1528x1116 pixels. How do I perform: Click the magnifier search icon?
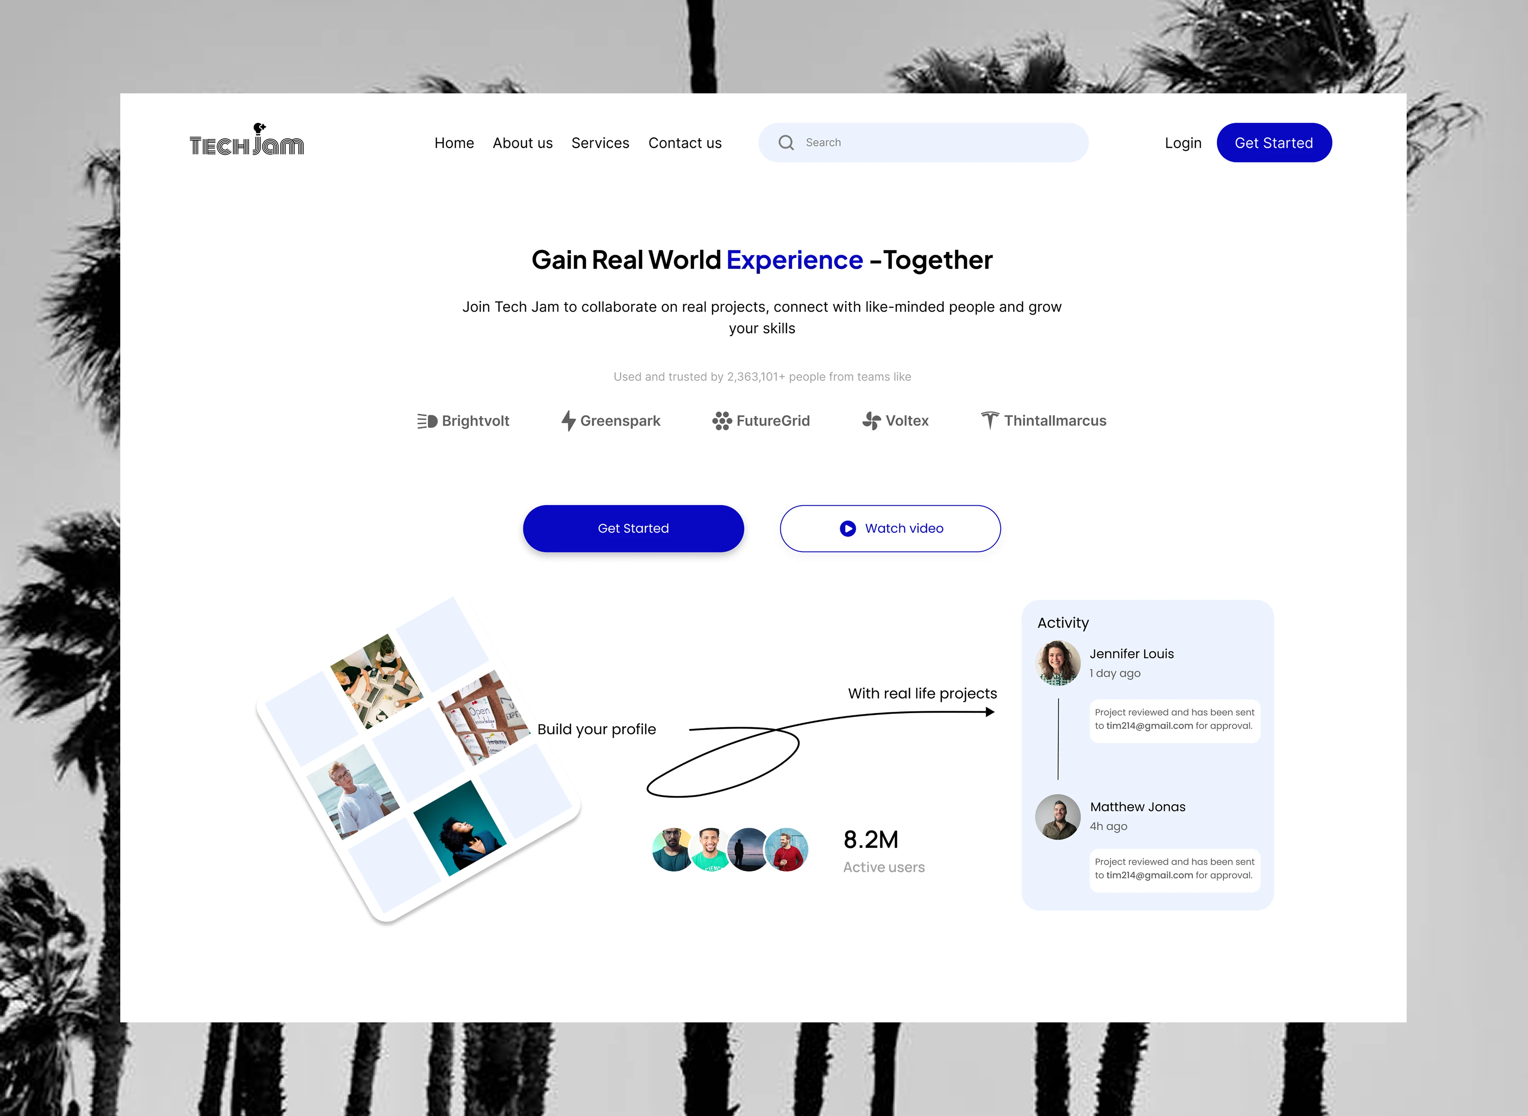(x=786, y=143)
